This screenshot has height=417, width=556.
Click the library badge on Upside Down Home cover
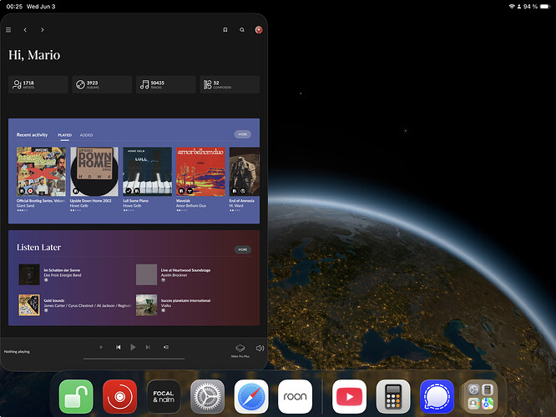pos(75,191)
